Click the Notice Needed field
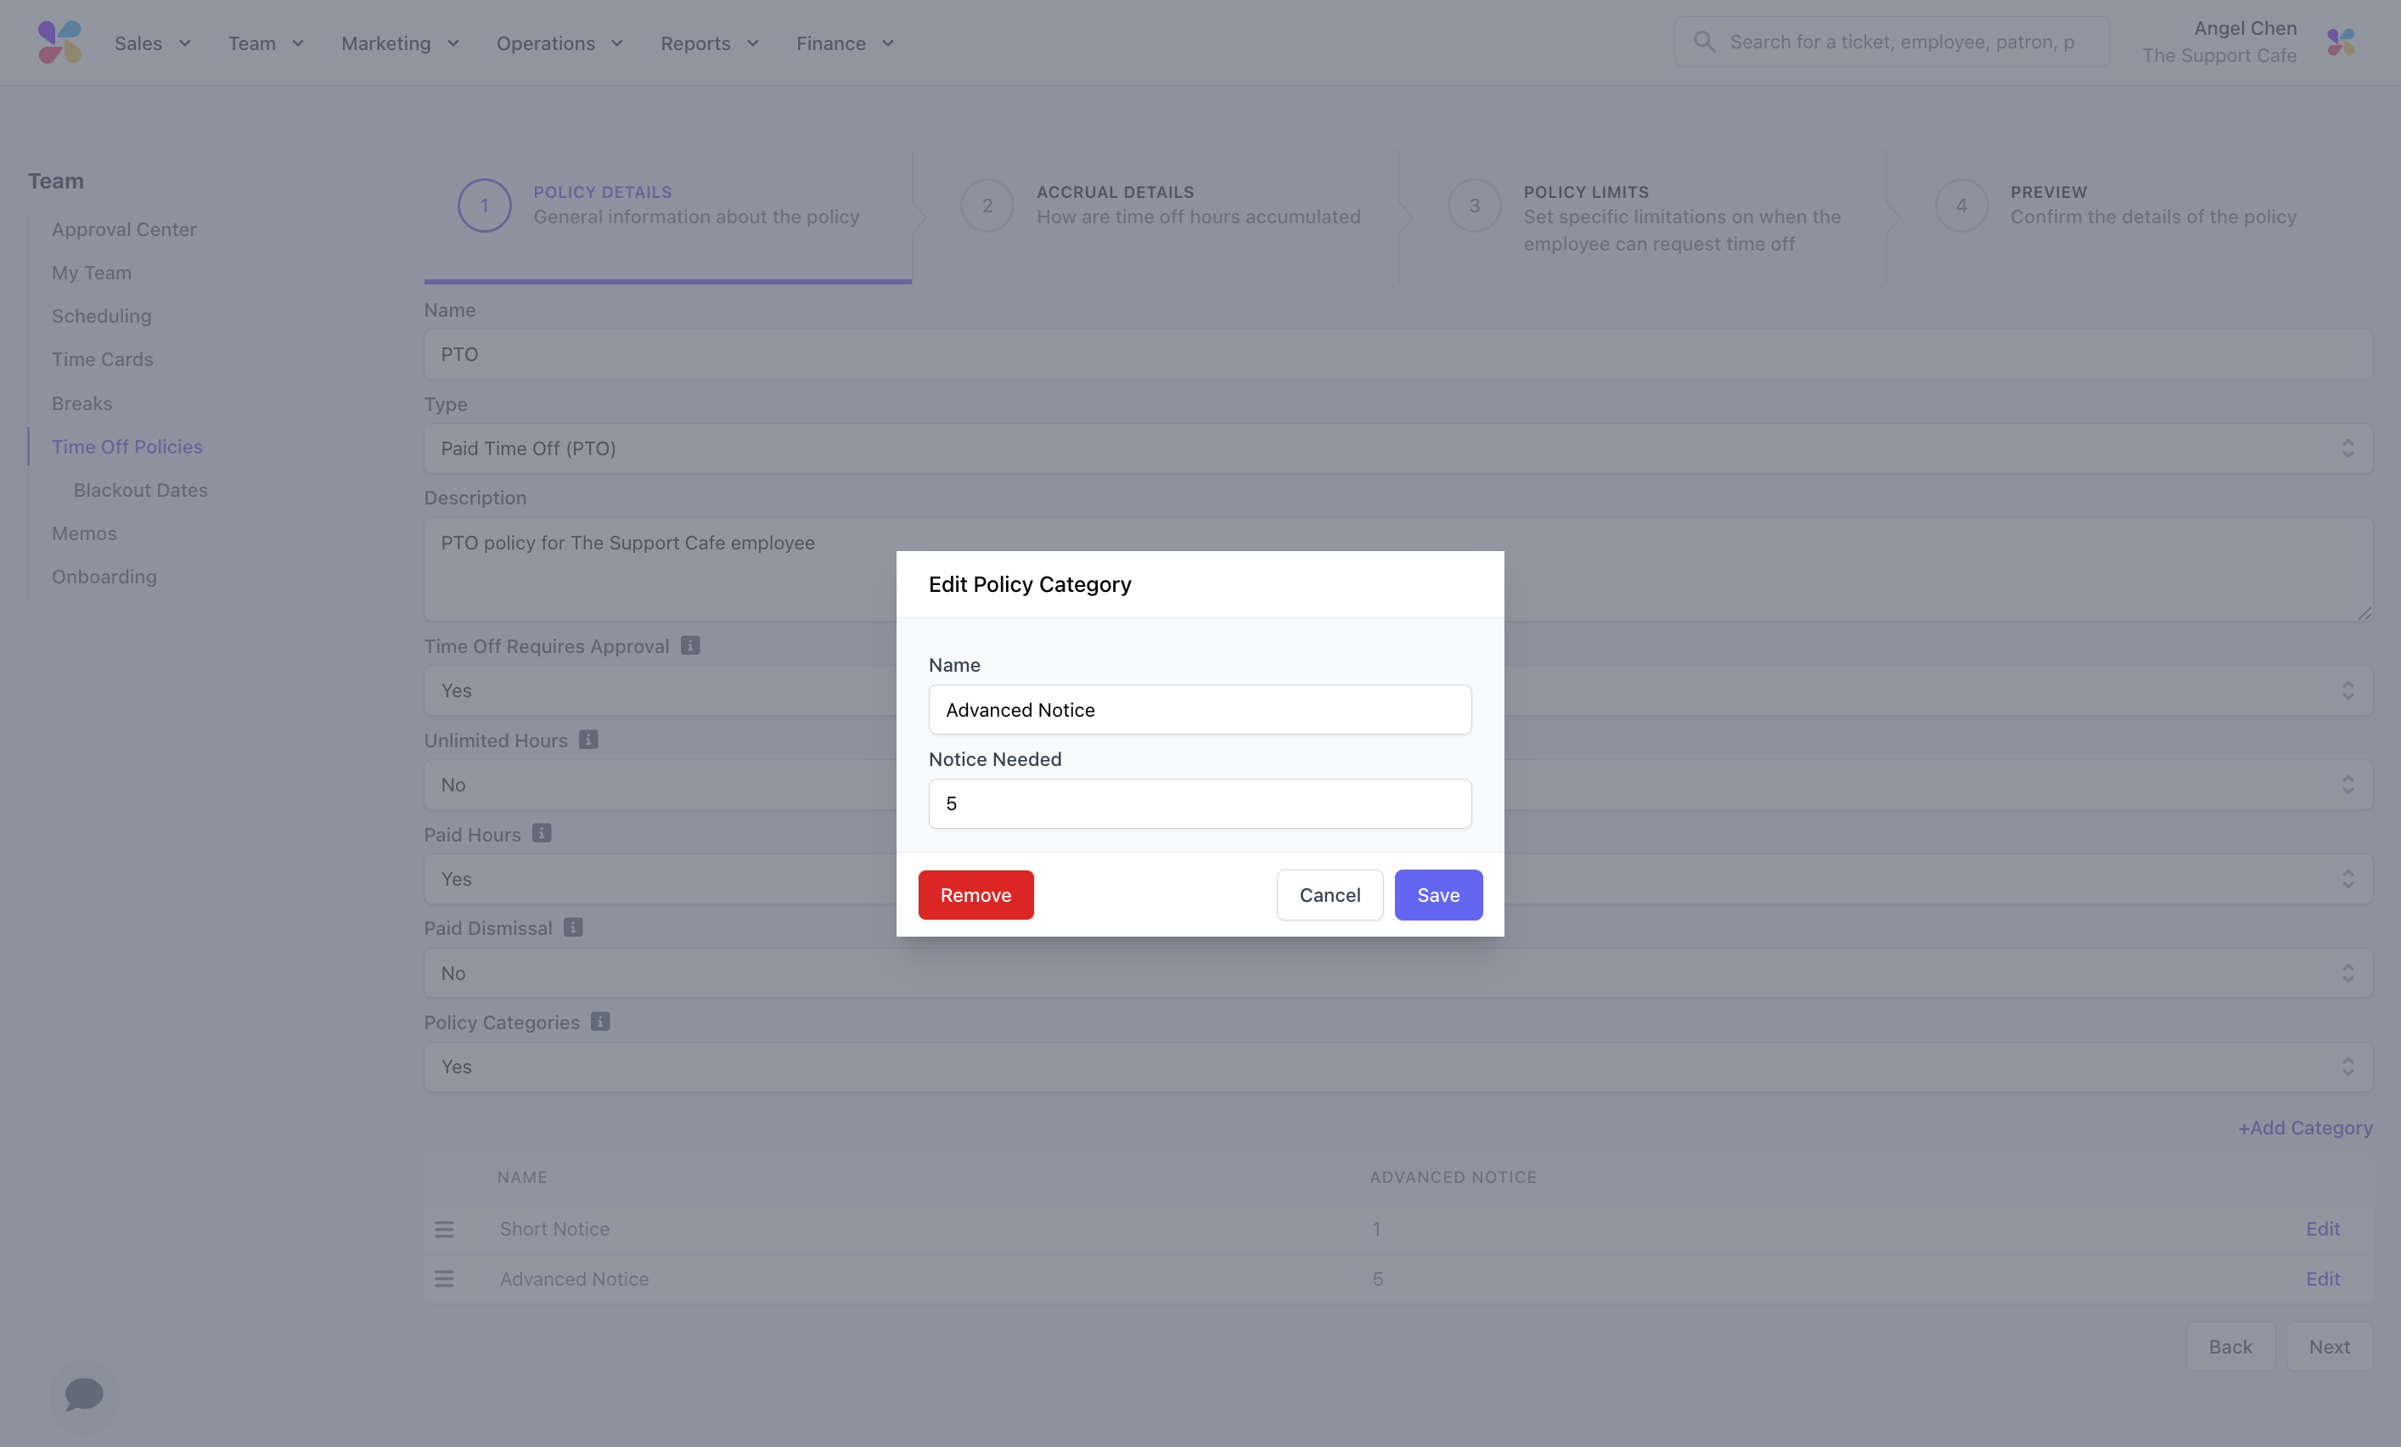Screen dimensions: 2401x1447 click(1200, 804)
